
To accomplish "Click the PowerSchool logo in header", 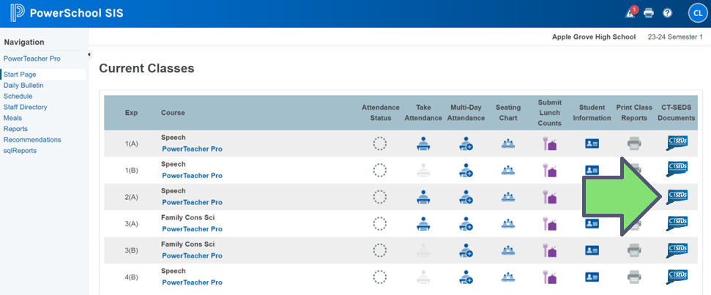I will click(18, 13).
